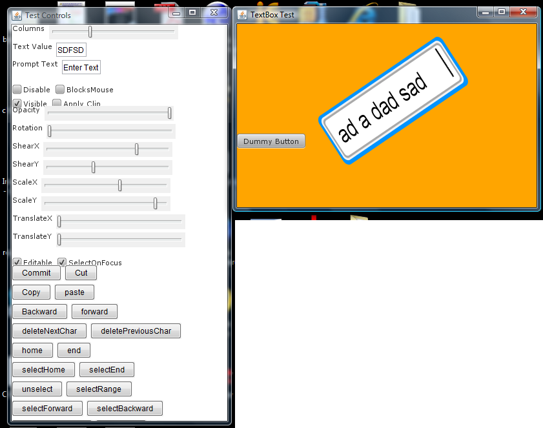Click the Opacity slider thumb
543x428 pixels.
coord(170,113)
